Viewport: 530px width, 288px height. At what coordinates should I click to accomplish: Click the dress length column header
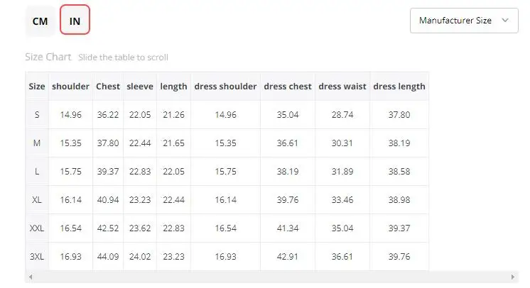(x=399, y=87)
